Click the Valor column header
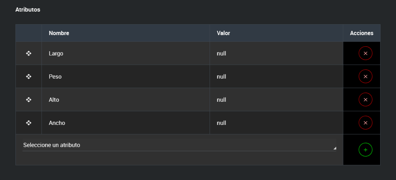This screenshot has width=396, height=180. coord(224,33)
